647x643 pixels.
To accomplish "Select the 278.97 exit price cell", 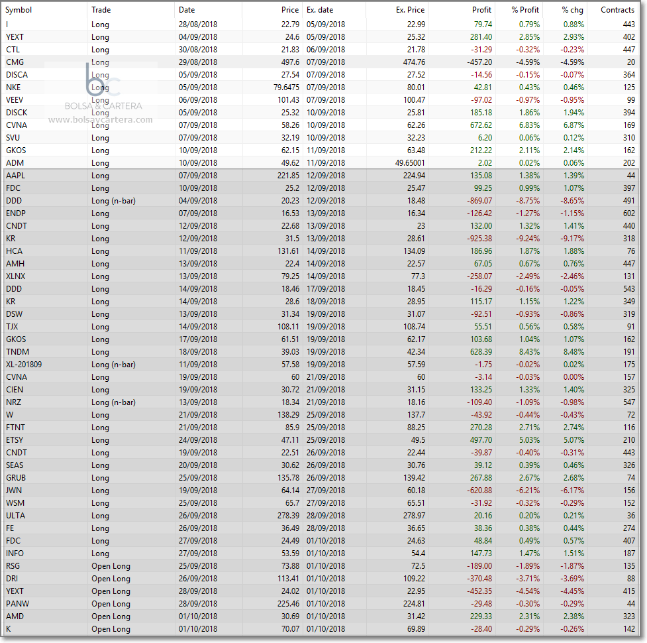I will pos(414,515).
